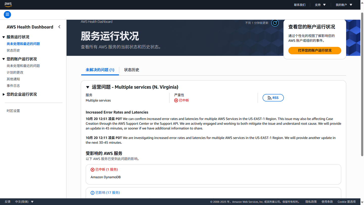364x205 pixels.
Task: Refresh the service health status
Action: [x=275, y=23]
